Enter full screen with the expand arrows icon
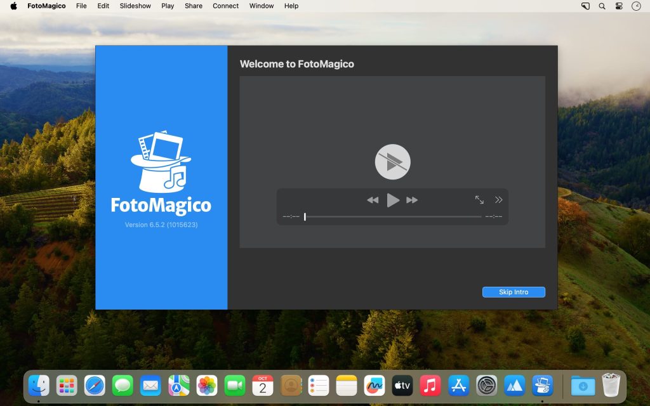The height and width of the screenshot is (406, 650). click(479, 200)
